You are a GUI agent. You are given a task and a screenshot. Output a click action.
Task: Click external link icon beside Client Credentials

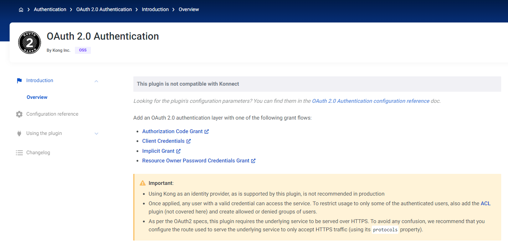189,141
